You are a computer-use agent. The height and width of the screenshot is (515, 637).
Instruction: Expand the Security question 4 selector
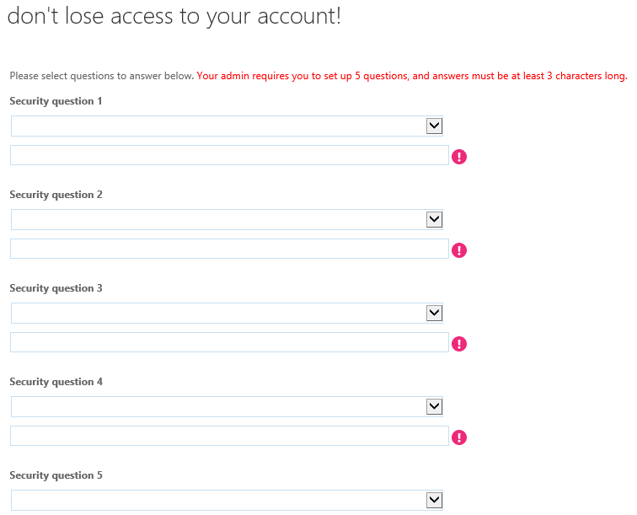point(227,406)
